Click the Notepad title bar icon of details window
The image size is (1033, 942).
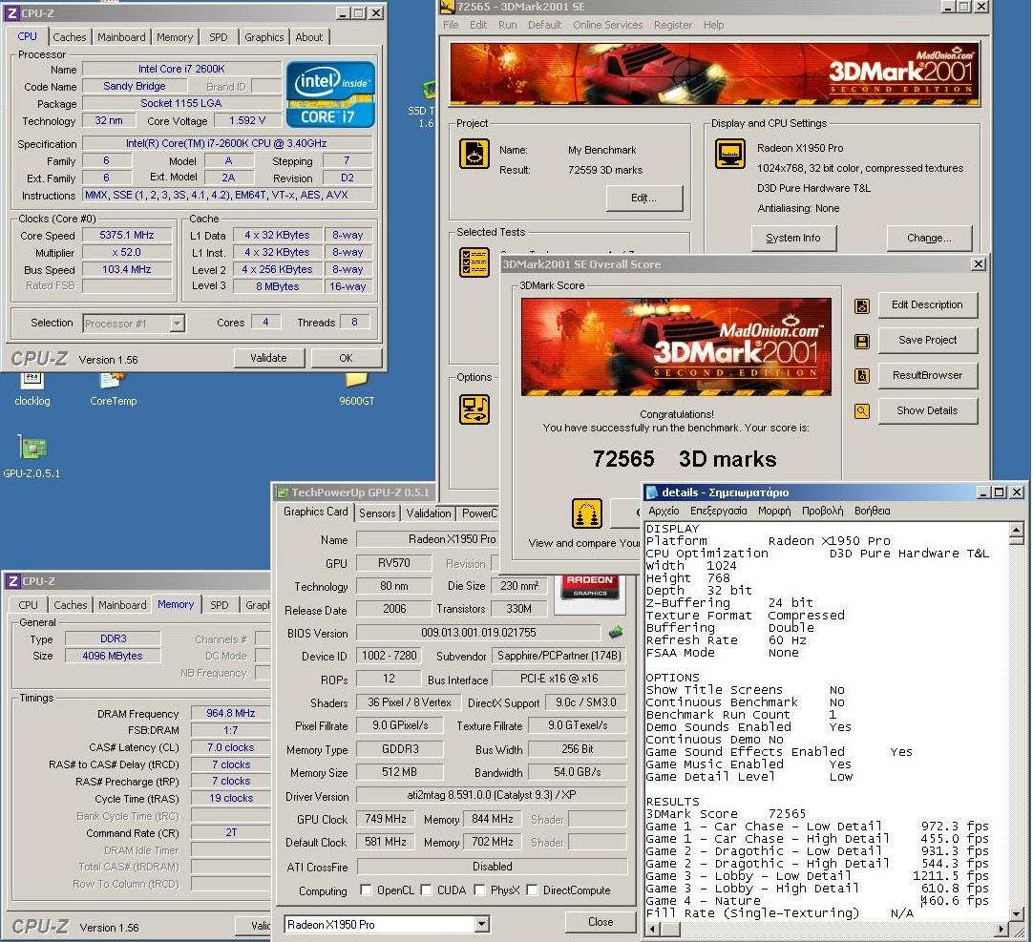point(652,492)
